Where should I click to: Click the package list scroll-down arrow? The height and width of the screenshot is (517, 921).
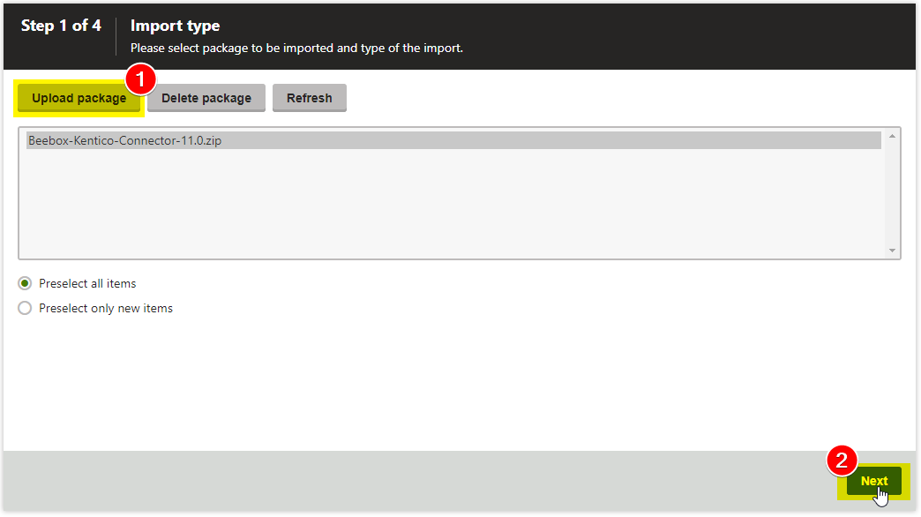pos(892,251)
